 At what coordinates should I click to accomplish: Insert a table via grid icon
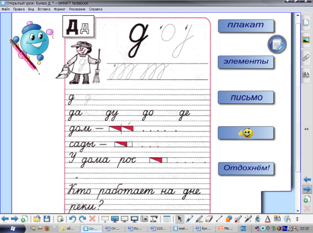pos(166,219)
